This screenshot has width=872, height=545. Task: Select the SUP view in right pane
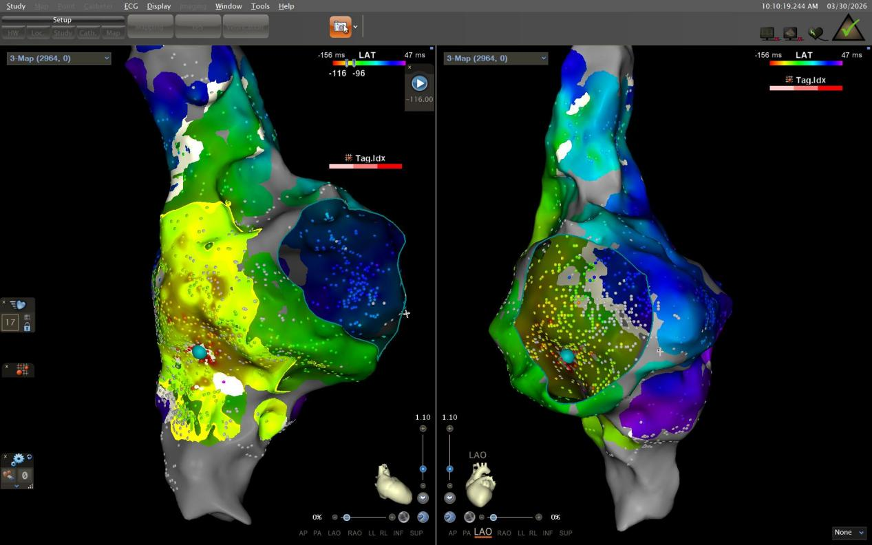coord(566,533)
